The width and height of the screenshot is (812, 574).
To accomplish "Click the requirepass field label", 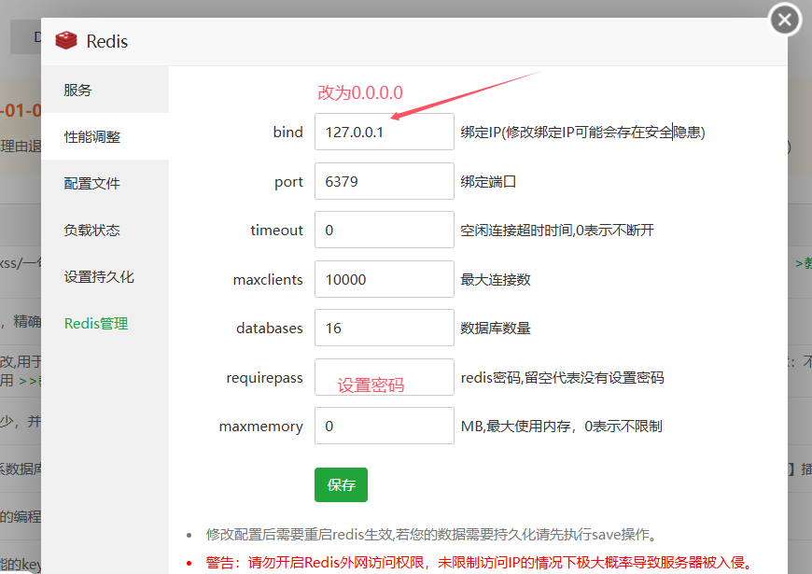I will 265,378.
